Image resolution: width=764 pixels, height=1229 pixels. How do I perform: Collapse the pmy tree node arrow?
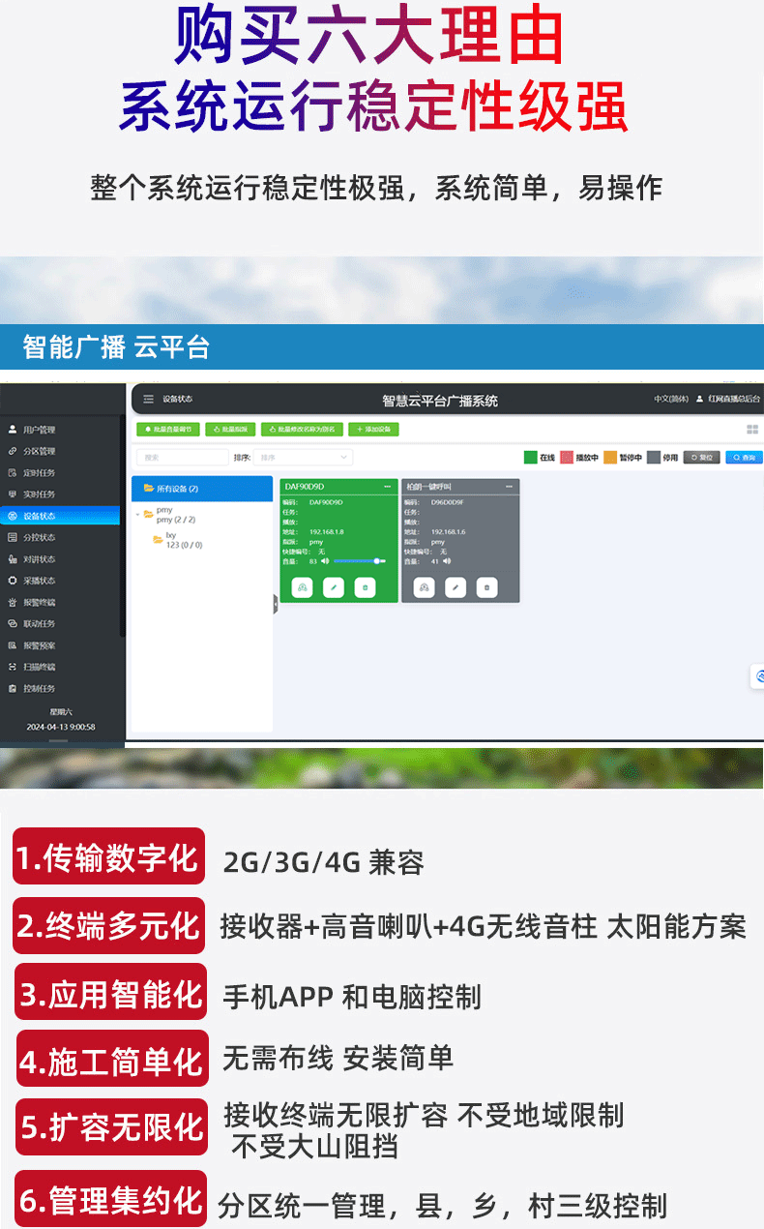pyautogui.click(x=137, y=514)
